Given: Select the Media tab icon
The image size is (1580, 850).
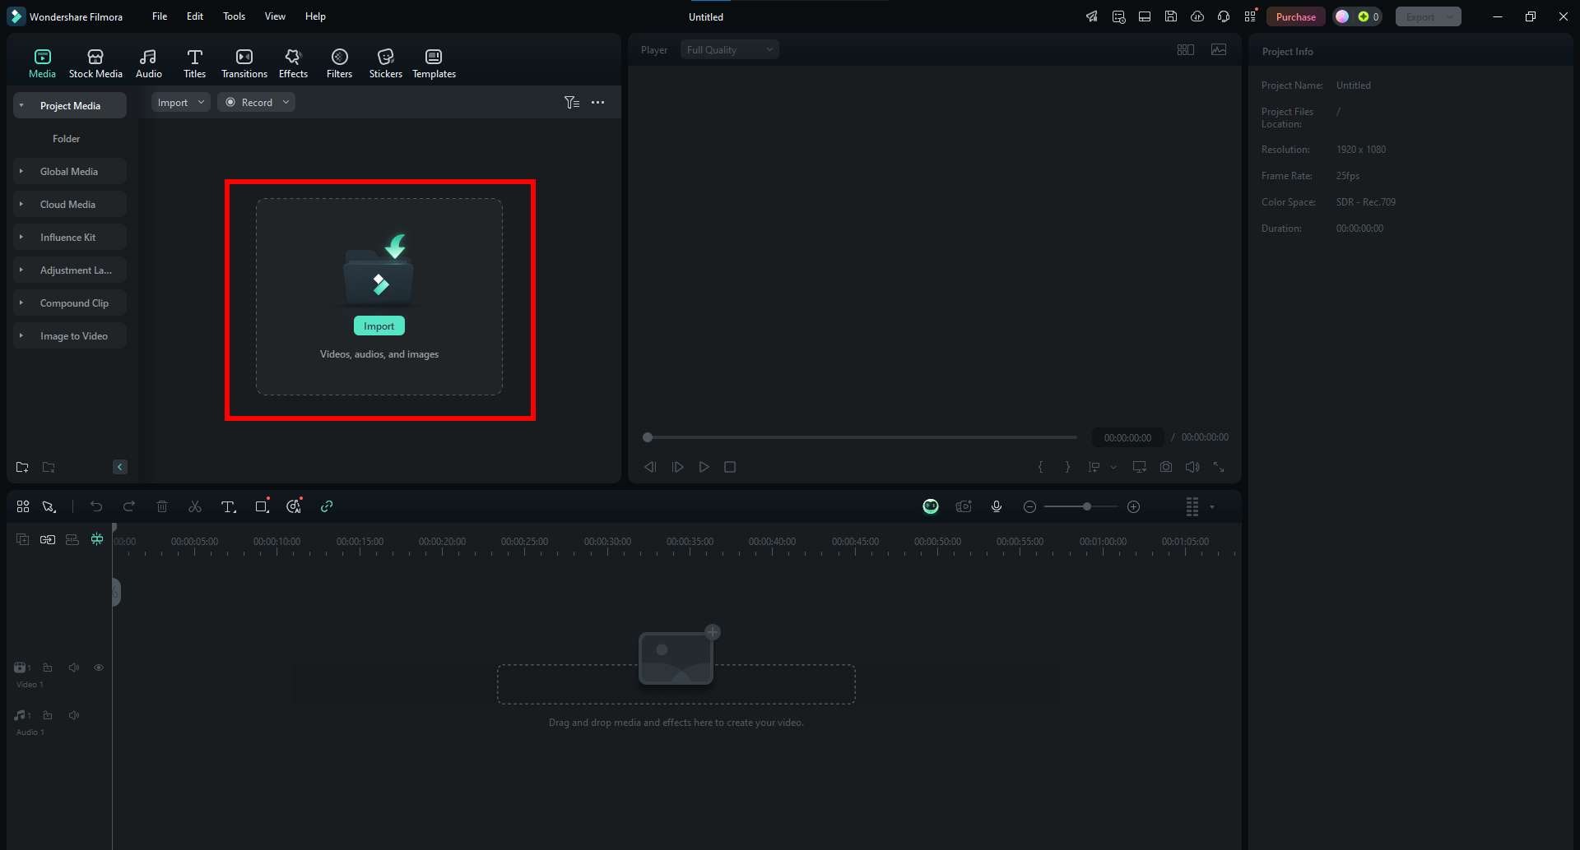Looking at the screenshot, I should click(x=42, y=57).
